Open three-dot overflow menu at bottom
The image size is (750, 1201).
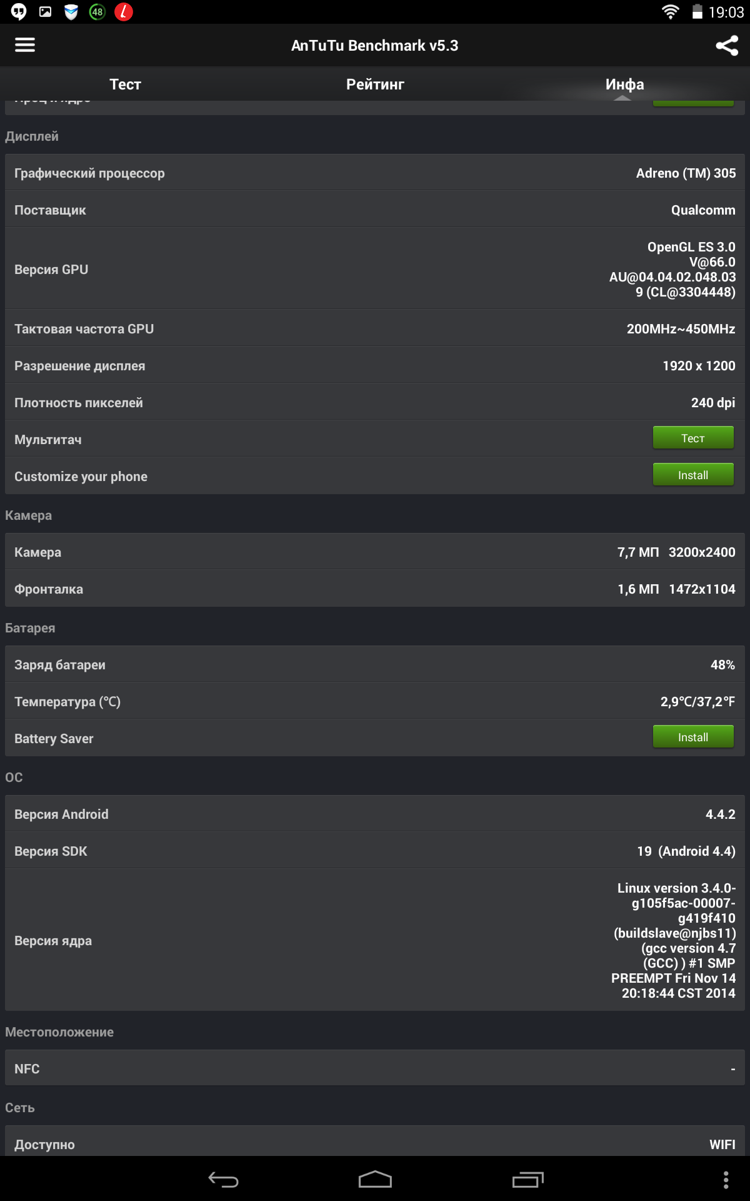726,1180
